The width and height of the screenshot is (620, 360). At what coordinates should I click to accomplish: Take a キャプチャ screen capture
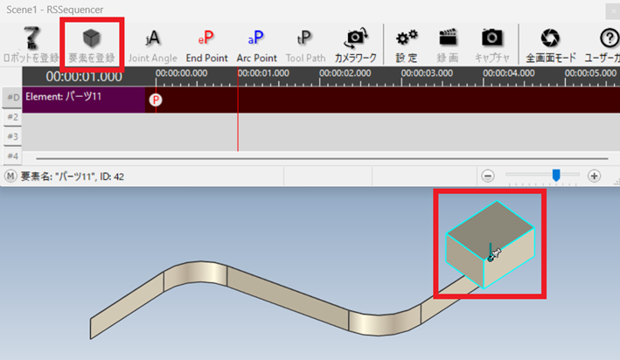click(x=491, y=45)
